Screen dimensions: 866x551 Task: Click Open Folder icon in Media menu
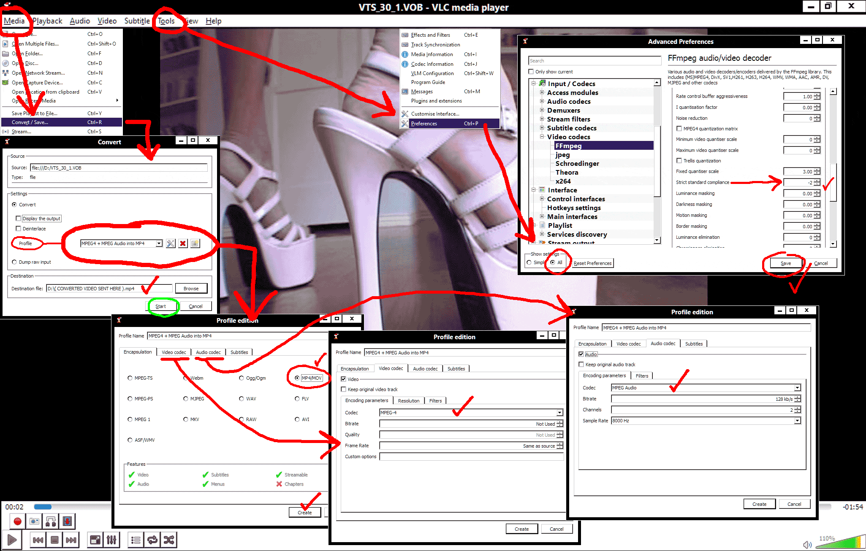click(x=5, y=54)
